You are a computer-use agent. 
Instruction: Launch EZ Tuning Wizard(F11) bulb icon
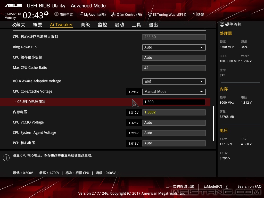(150, 14)
